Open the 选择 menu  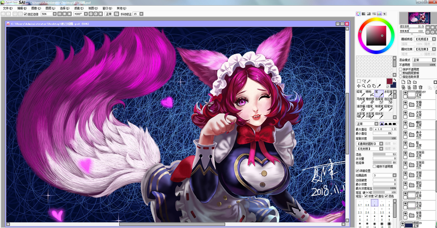click(64, 8)
